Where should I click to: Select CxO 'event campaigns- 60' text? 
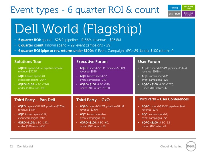[92, 118]
